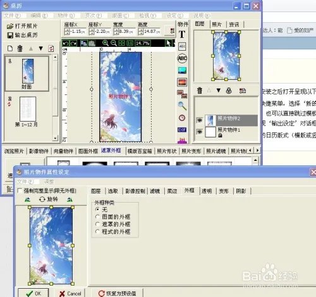Viewport: 316px width, 297px height.
Task: Toggle visibility eye of 照片物件1 layer
Action: (x=199, y=132)
